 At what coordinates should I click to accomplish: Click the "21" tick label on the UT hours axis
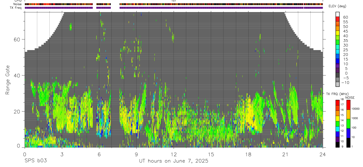click(285, 154)
